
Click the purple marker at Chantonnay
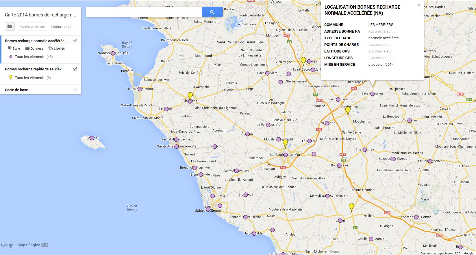(365, 150)
